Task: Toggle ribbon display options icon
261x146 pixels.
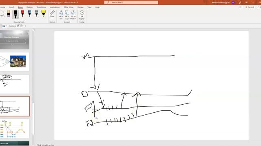Action: (246, 2)
